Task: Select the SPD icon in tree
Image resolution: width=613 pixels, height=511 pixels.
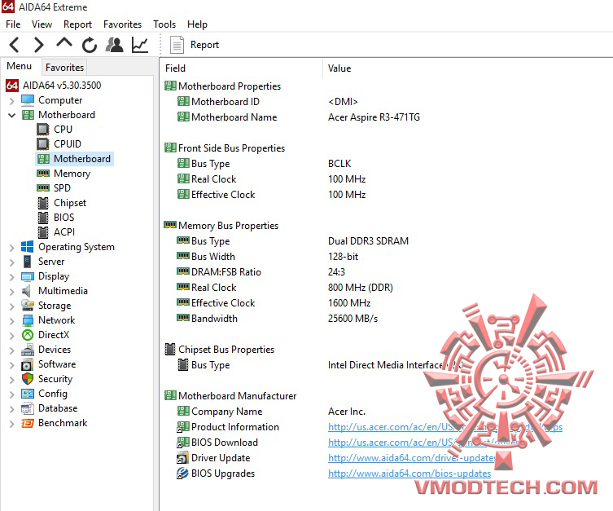Action: click(43, 188)
